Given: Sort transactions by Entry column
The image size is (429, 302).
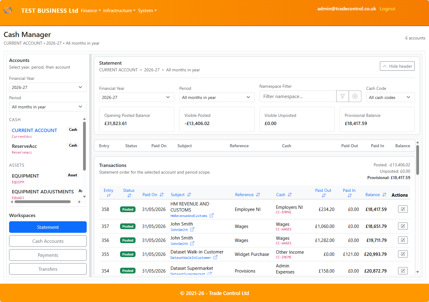Looking at the screenshot, I should [x=109, y=192].
